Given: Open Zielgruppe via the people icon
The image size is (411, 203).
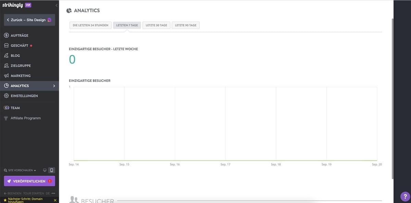Looking at the screenshot, I should [x=5, y=65].
